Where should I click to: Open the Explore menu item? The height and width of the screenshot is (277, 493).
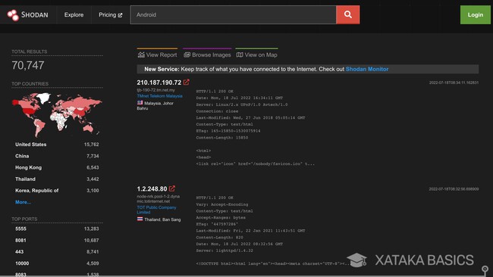pyautogui.click(x=74, y=14)
